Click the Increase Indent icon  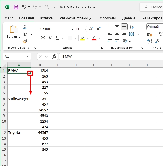(x=117, y=41)
